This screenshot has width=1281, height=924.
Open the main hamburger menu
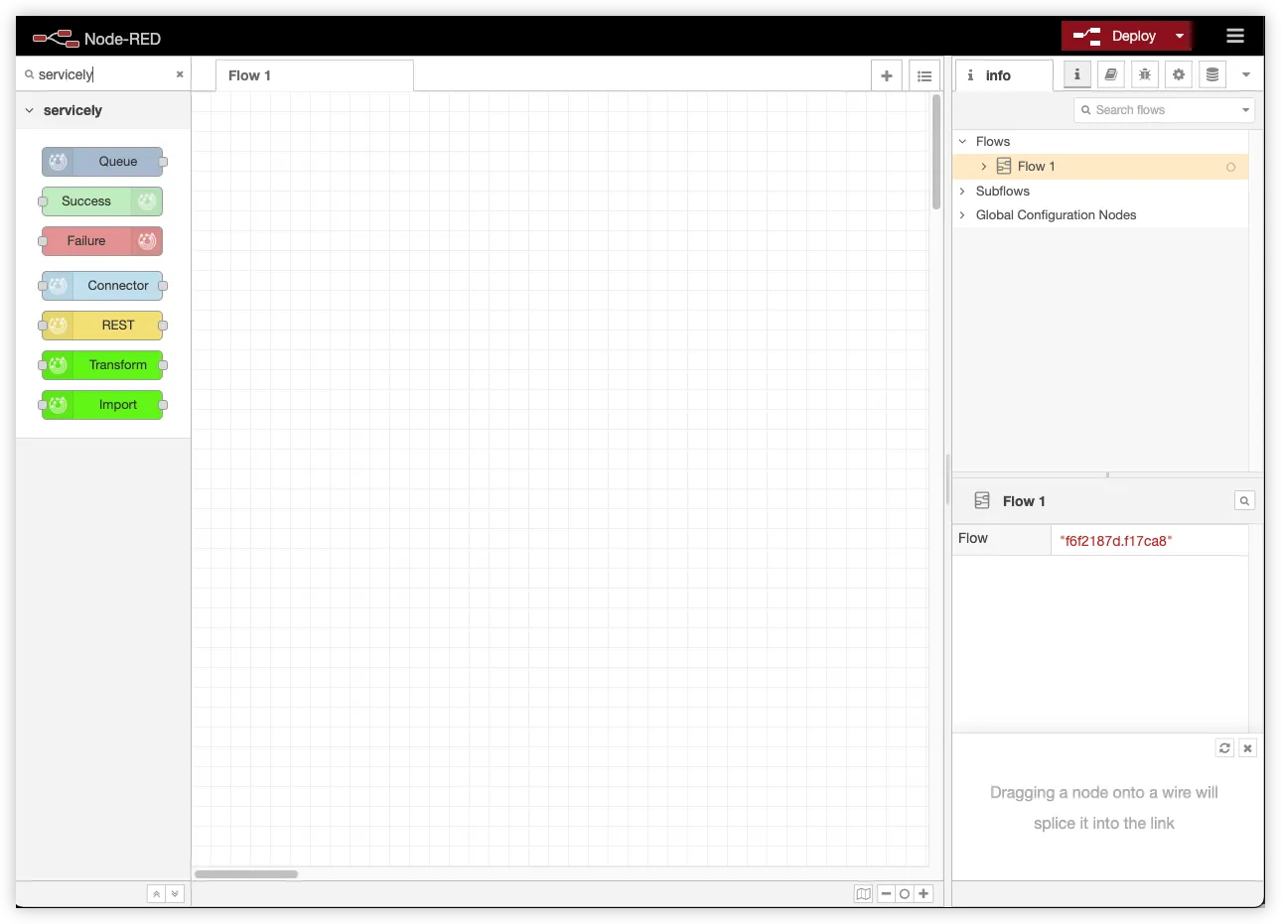pyautogui.click(x=1235, y=36)
